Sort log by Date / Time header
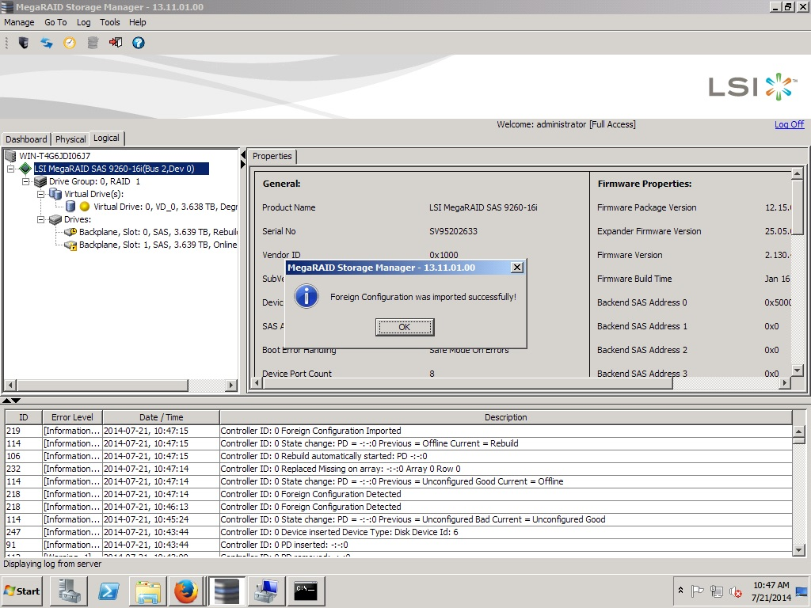The height and width of the screenshot is (608, 811). click(161, 417)
